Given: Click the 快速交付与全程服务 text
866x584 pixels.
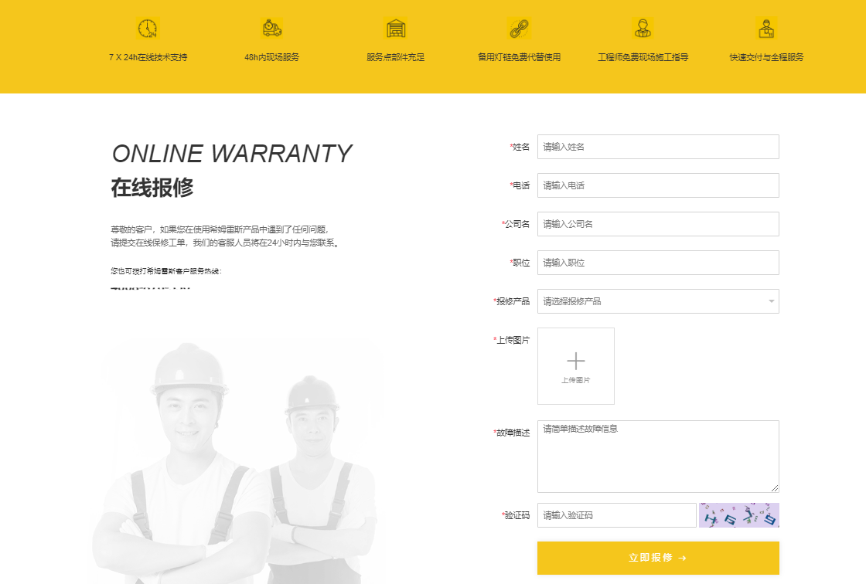Looking at the screenshot, I should [766, 57].
